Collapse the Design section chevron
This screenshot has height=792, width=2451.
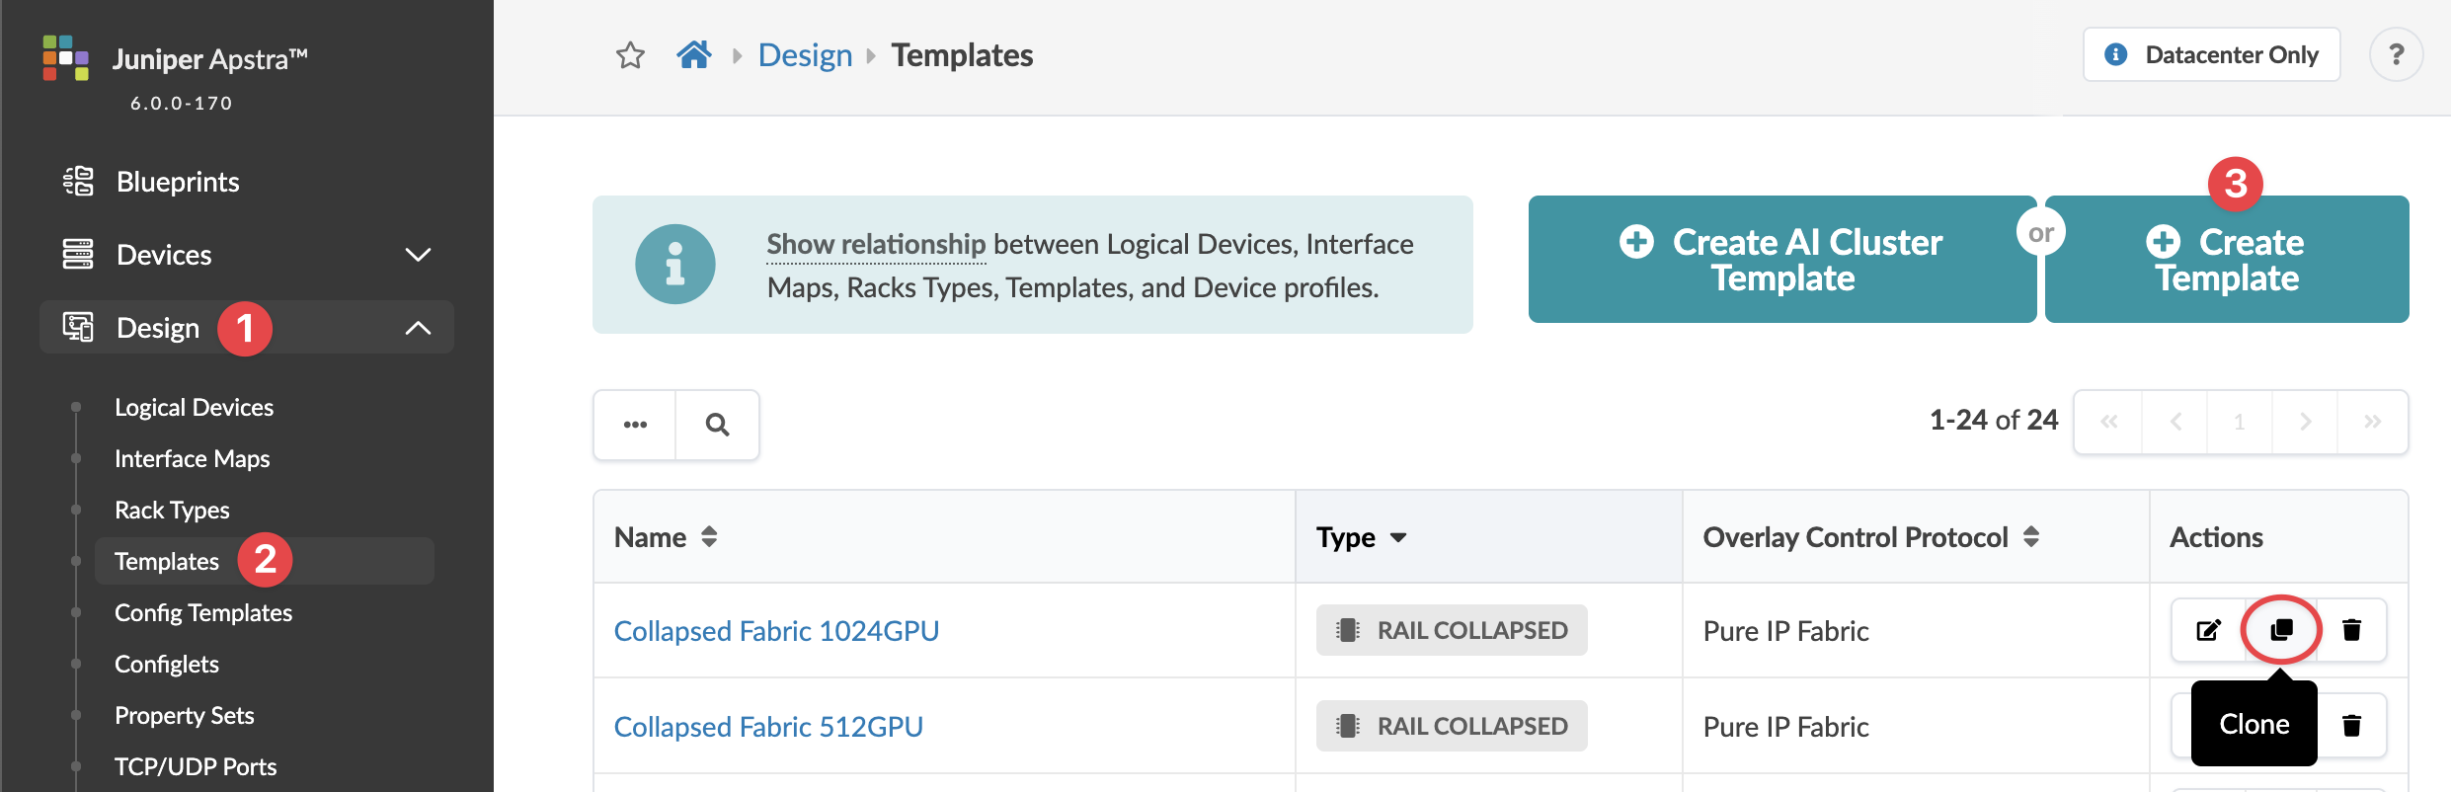[419, 328]
